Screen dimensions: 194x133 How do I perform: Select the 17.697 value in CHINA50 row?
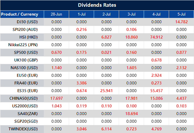click(56, 98)
